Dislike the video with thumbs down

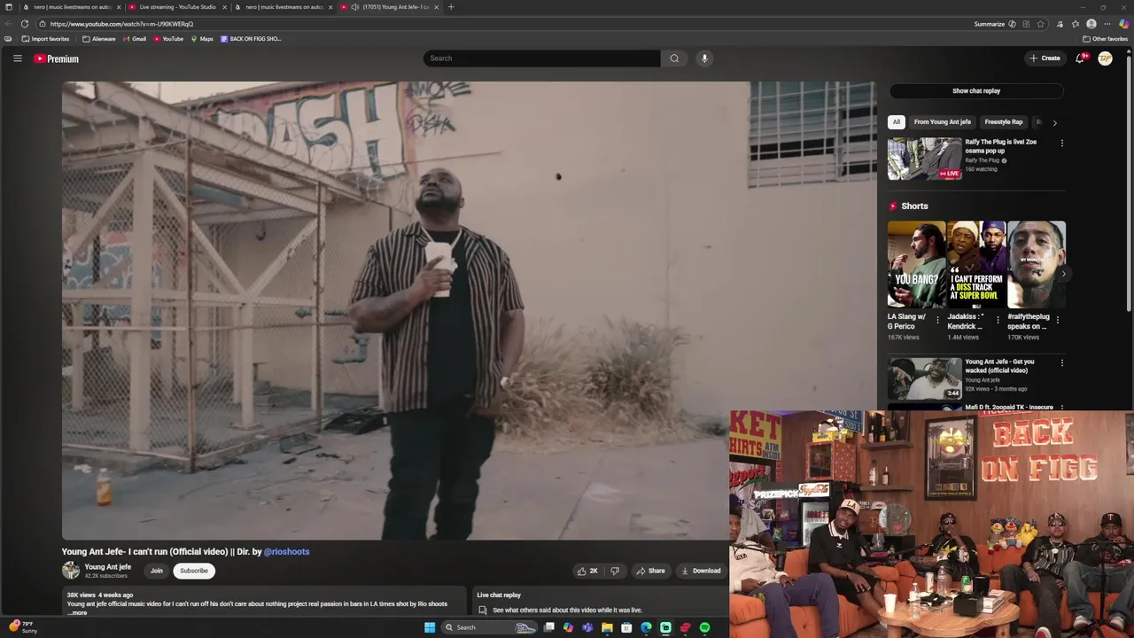pyautogui.click(x=615, y=571)
